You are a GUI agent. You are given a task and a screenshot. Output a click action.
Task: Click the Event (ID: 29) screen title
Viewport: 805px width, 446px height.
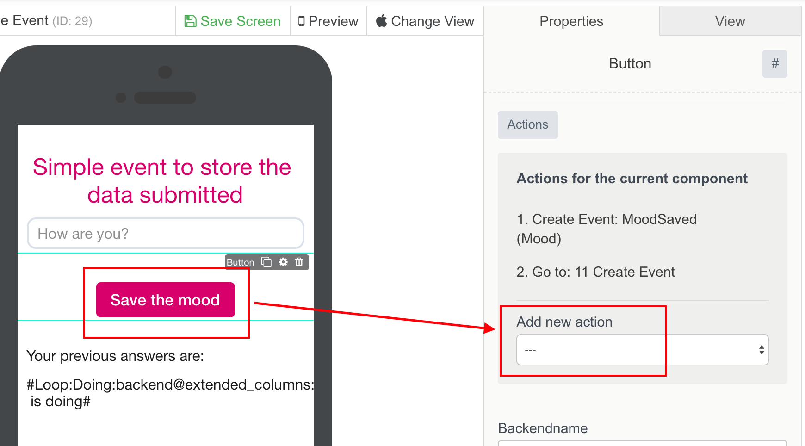[x=46, y=21]
